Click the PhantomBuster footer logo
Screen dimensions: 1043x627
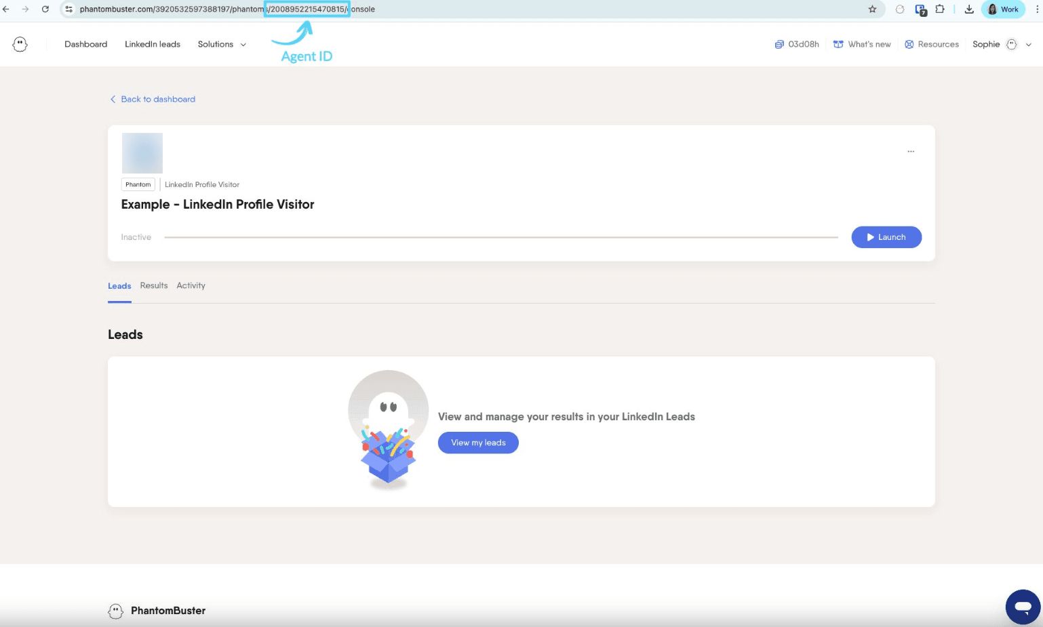[x=157, y=611]
